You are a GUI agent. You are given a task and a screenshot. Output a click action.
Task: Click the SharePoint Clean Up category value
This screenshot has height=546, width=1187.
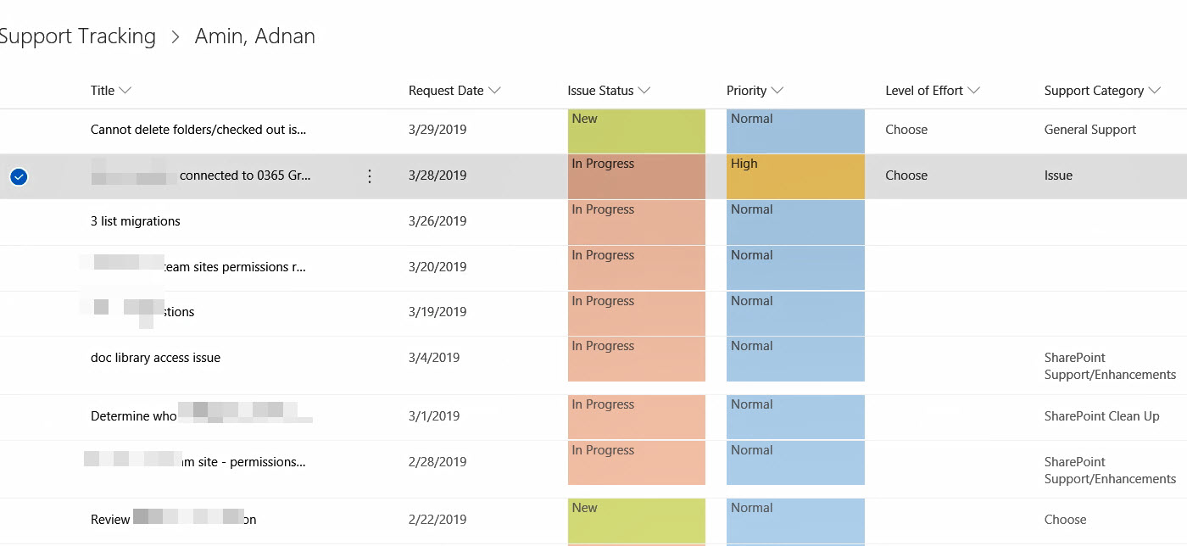1101,415
